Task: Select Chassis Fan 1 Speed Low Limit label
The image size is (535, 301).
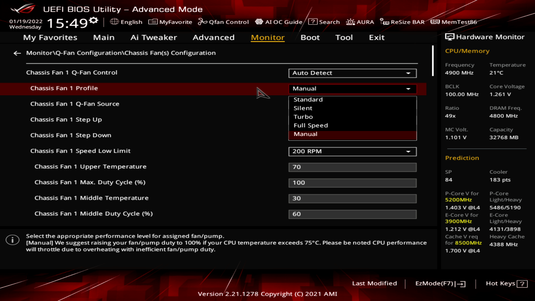Action: pyautogui.click(x=80, y=151)
